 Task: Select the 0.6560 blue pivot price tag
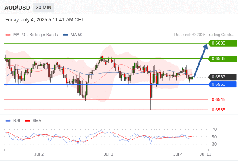(222, 85)
